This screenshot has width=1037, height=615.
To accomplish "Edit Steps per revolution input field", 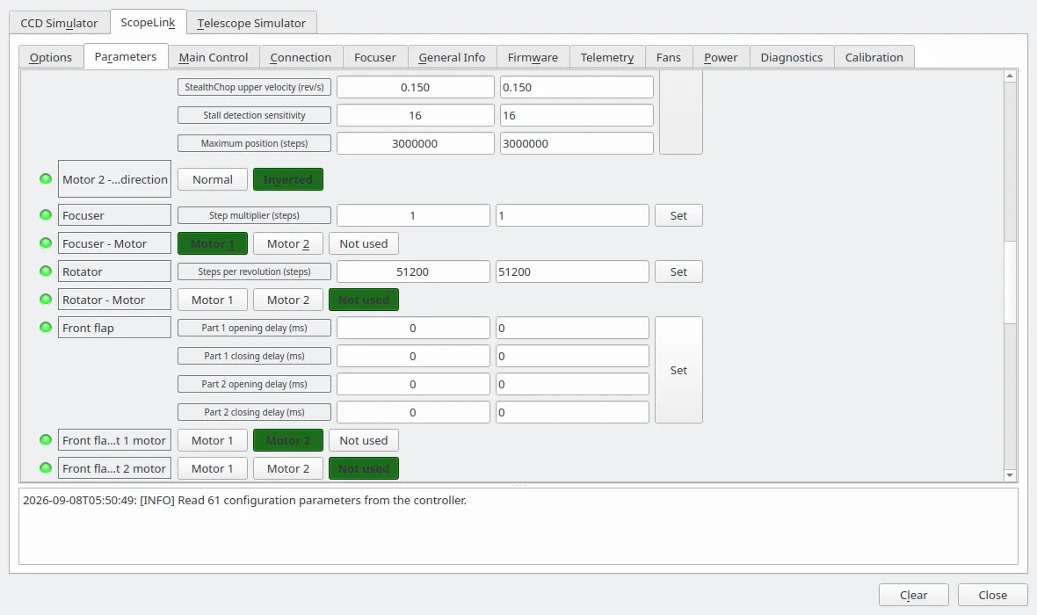I will pos(572,271).
